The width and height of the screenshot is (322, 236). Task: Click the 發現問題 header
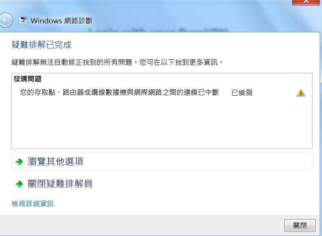27,79
